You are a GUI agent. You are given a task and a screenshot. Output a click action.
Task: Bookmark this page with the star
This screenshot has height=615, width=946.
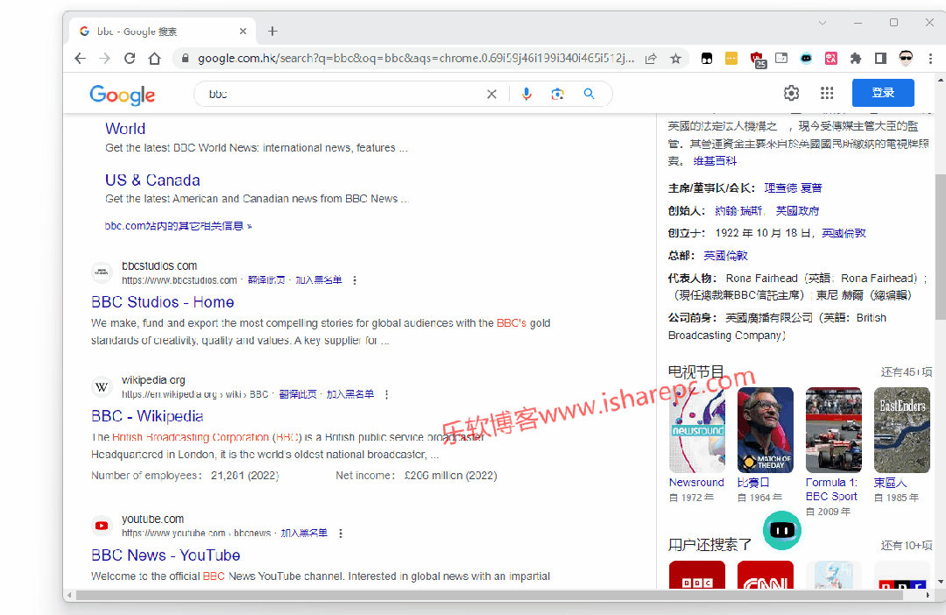pyautogui.click(x=675, y=59)
